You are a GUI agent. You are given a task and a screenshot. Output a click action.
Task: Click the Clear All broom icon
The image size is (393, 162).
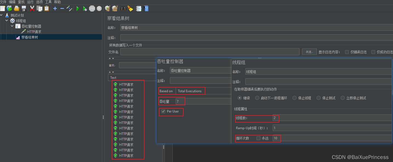pos(115,8)
